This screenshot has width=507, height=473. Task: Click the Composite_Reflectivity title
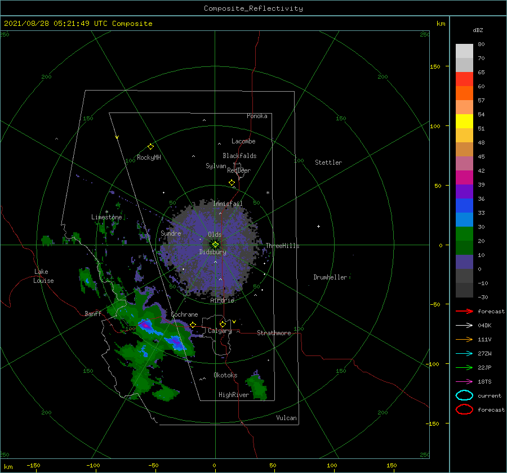253,8
